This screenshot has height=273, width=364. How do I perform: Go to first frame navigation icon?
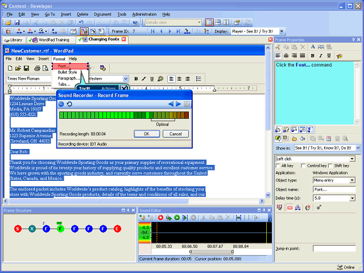(153, 31)
